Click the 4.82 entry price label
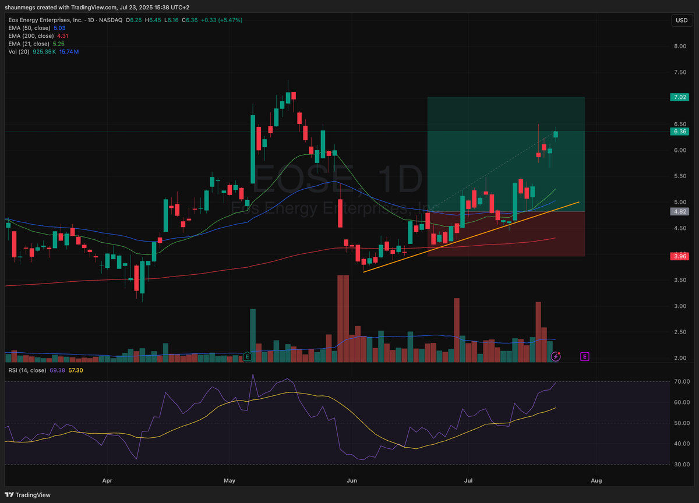Image resolution: width=699 pixels, height=503 pixels. point(680,212)
